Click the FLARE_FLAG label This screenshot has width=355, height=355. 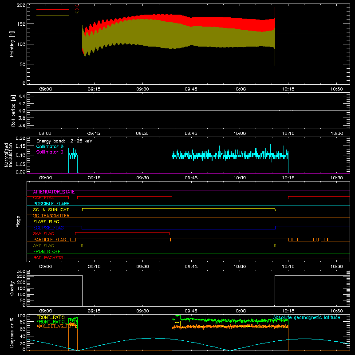pos(46,221)
